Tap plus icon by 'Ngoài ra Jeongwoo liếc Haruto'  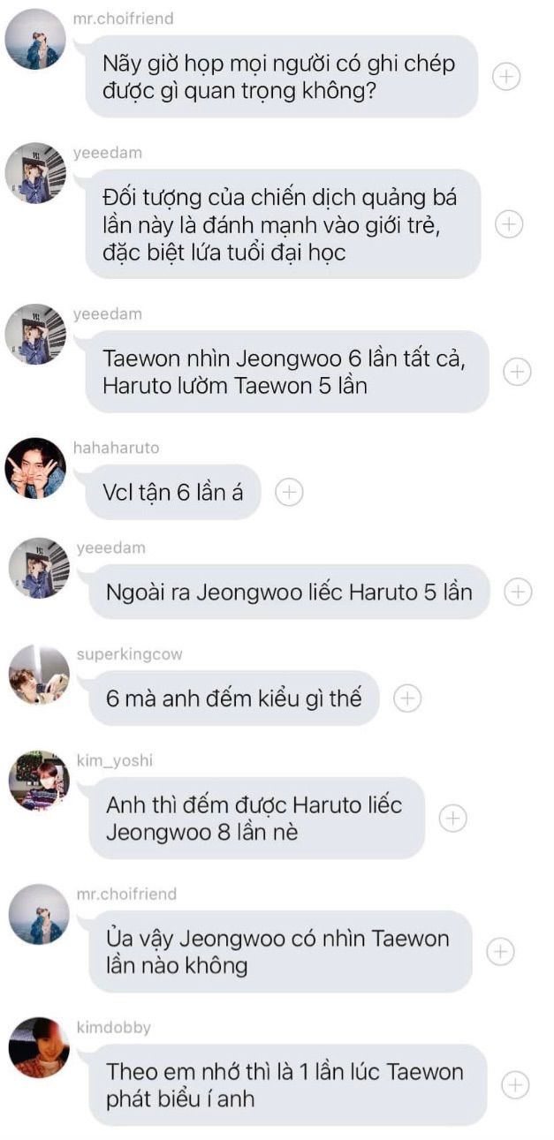(x=518, y=592)
